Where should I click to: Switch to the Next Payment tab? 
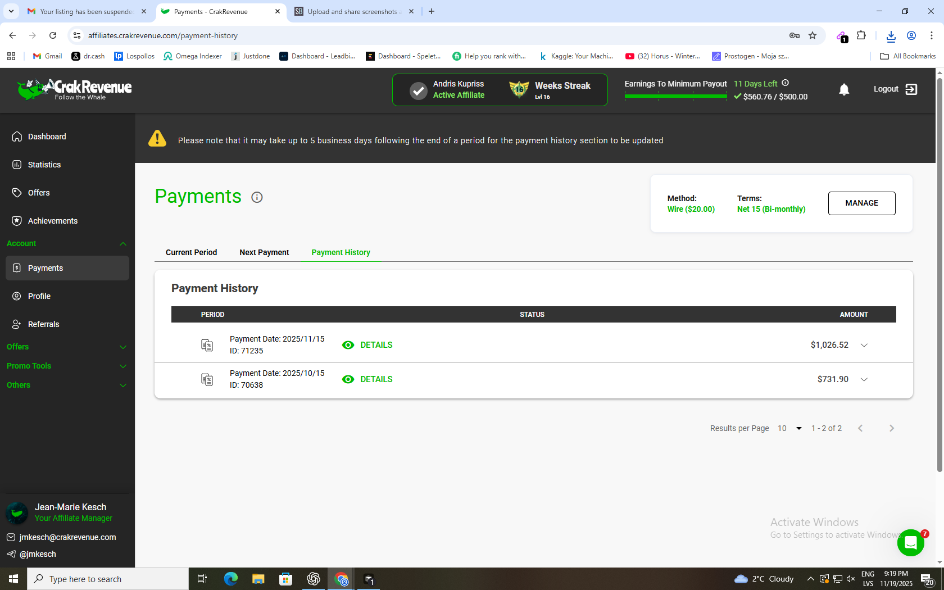[264, 252]
